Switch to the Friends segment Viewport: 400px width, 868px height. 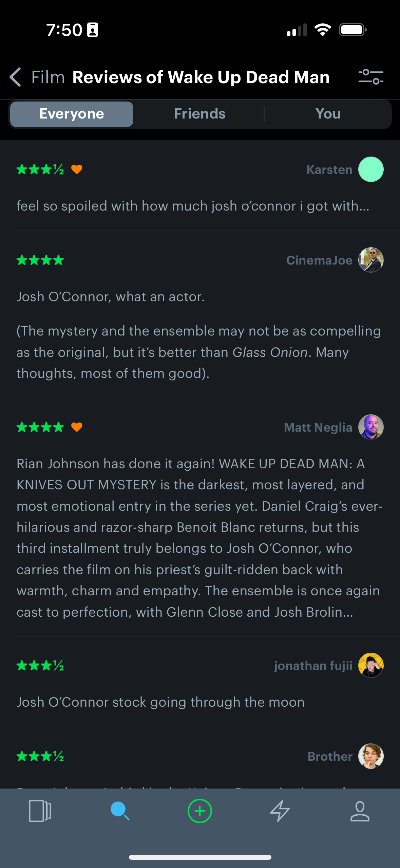tap(199, 114)
